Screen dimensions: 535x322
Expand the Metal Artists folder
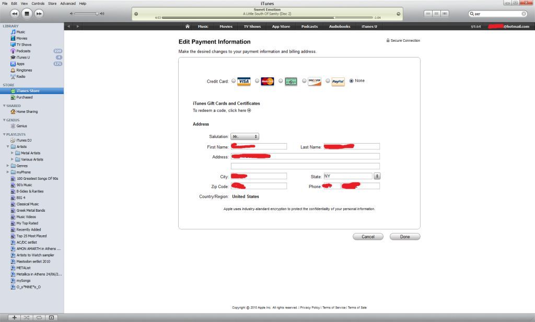pos(13,153)
